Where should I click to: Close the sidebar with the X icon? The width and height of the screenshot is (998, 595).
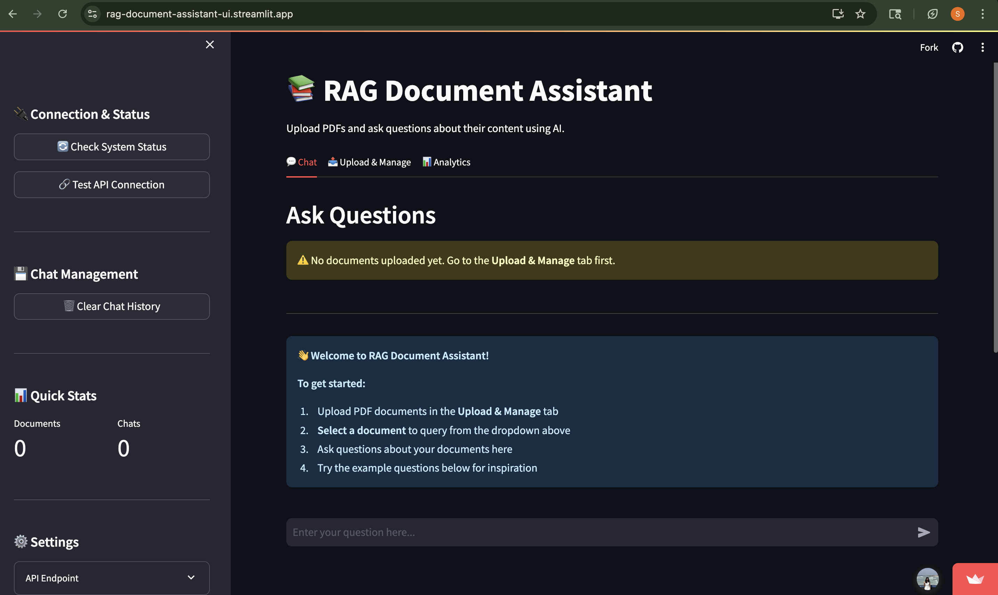210,44
